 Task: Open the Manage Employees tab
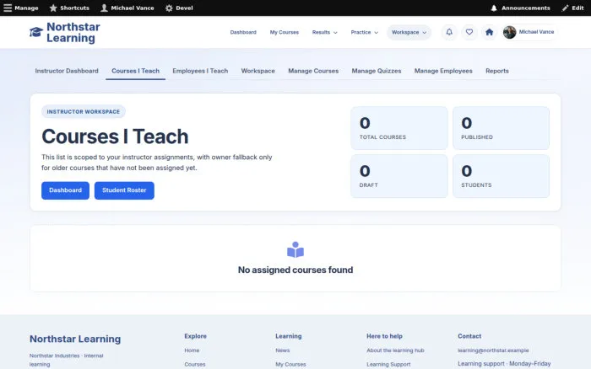(443, 71)
